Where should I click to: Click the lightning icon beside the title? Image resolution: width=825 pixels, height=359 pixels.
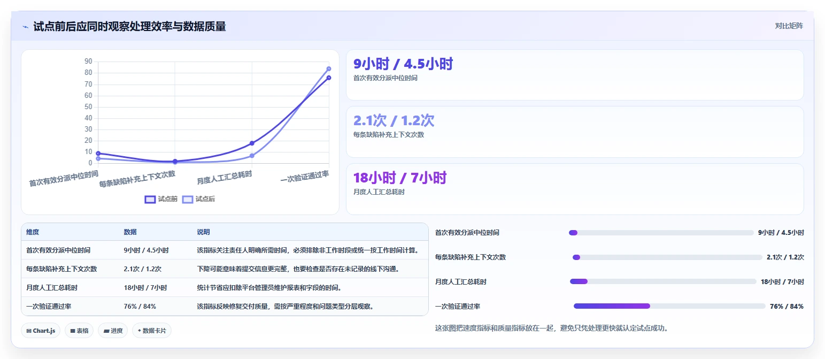(25, 27)
